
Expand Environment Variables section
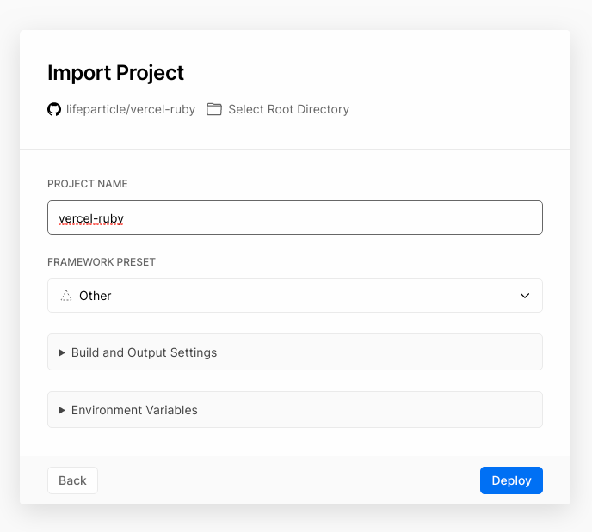[295, 410]
